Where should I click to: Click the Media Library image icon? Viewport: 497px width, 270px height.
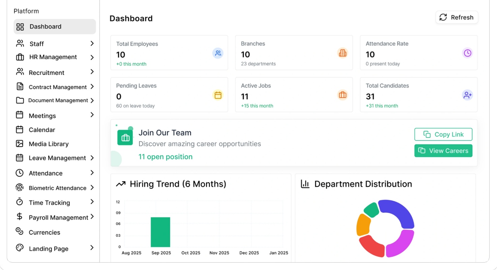tap(20, 144)
